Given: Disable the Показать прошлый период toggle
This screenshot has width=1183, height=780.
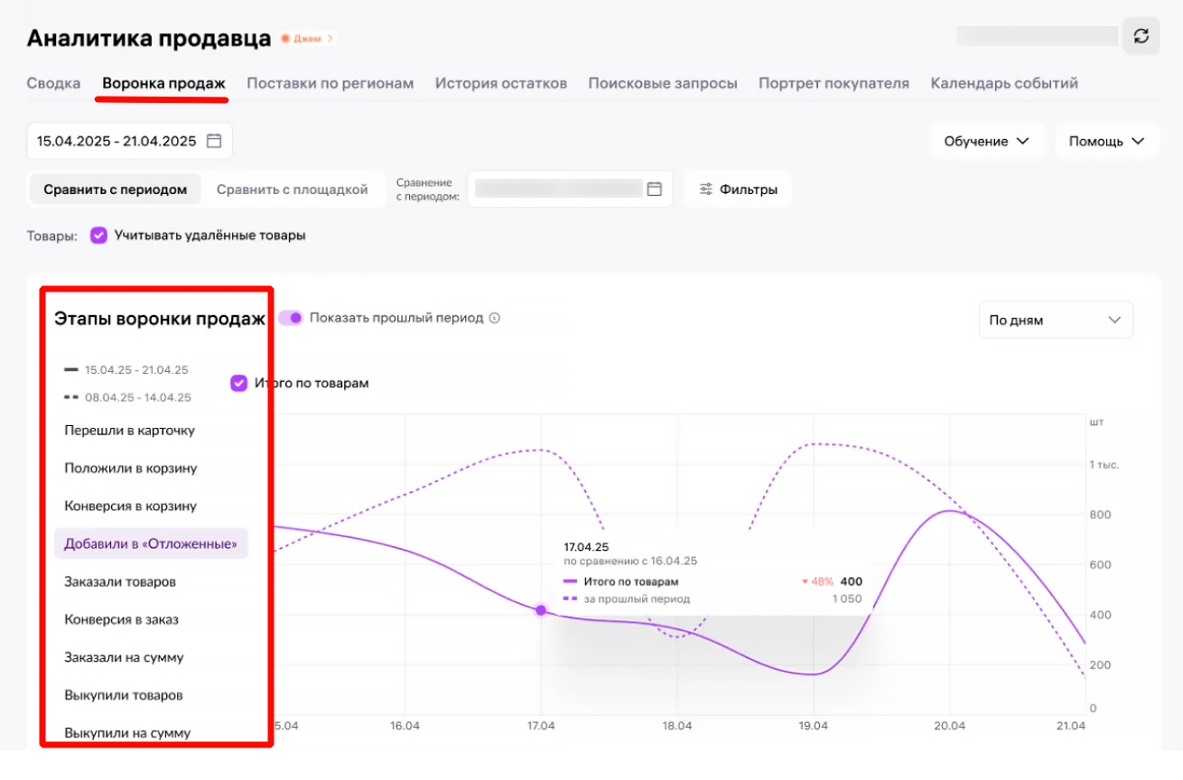Looking at the screenshot, I should pos(291,318).
